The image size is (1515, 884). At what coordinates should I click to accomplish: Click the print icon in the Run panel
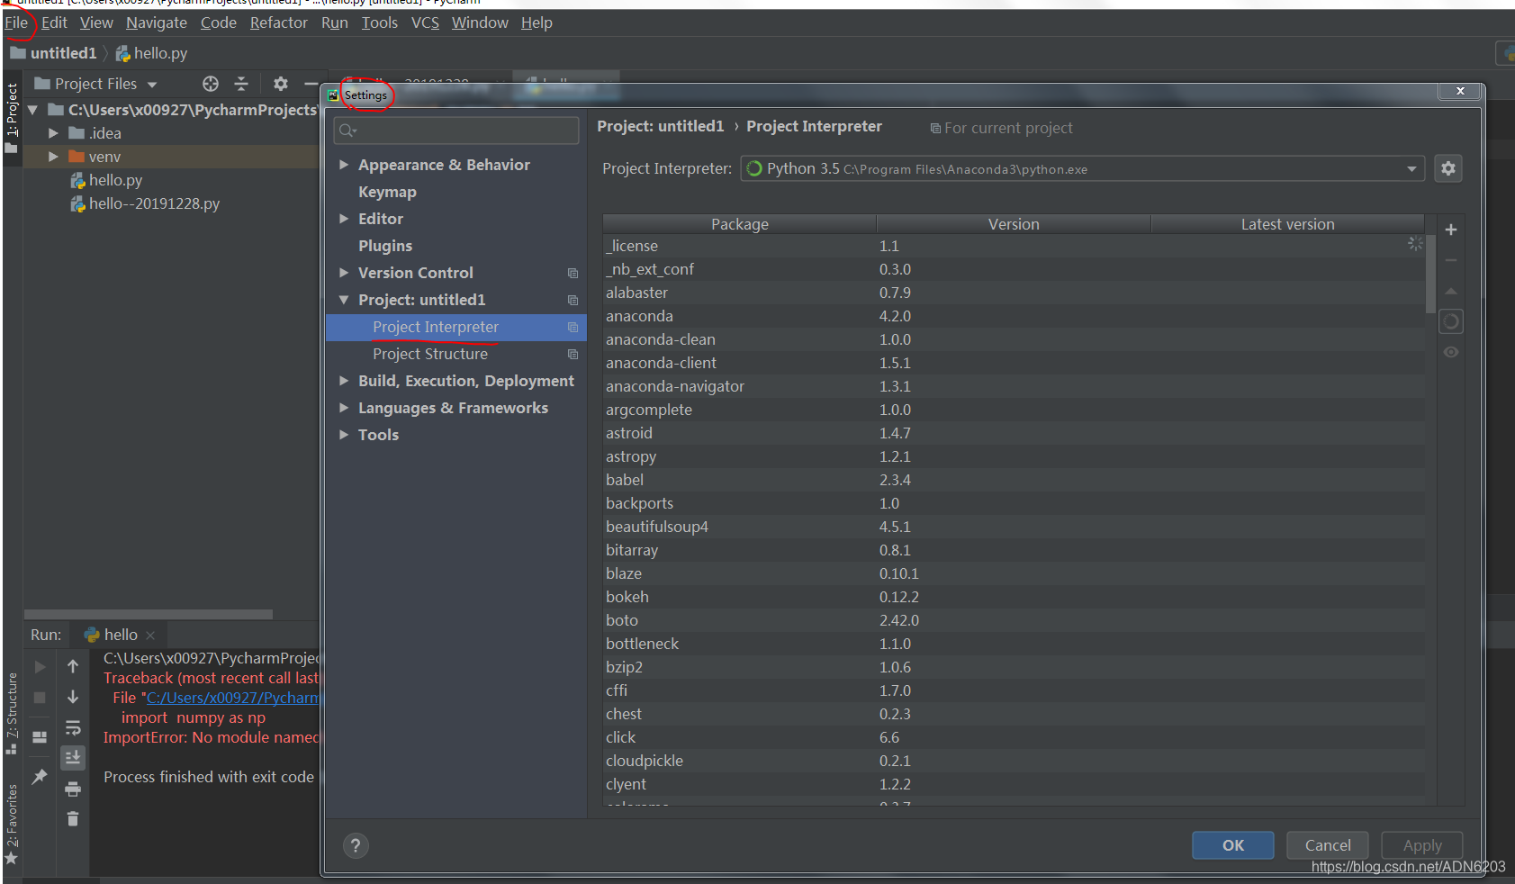tap(73, 789)
